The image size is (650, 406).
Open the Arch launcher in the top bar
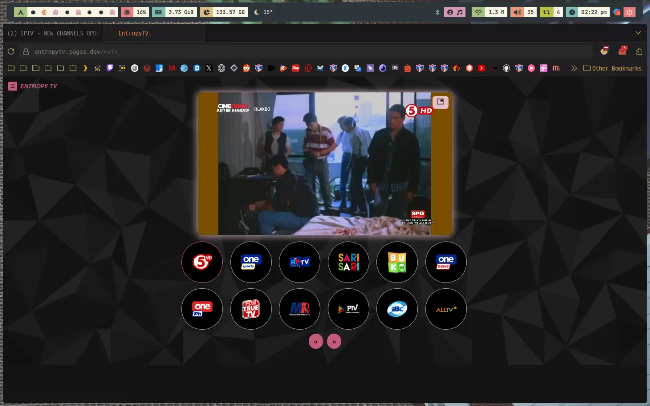(x=20, y=12)
